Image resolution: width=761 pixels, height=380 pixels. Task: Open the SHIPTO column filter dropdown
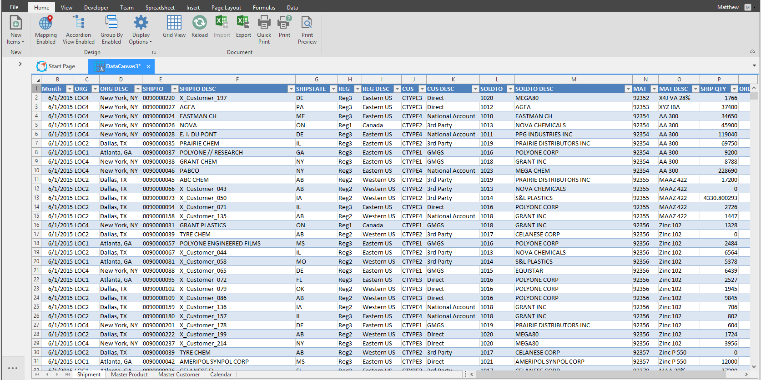coord(175,89)
